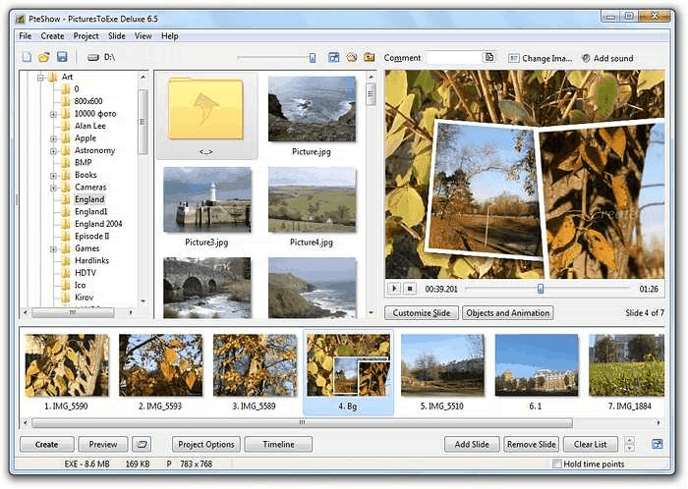Select slide 1. IMG_5590
The height and width of the screenshot is (489, 688).
67,365
